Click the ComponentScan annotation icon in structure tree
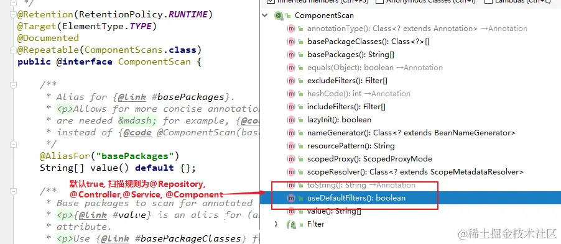The image size is (561, 244). (279, 16)
